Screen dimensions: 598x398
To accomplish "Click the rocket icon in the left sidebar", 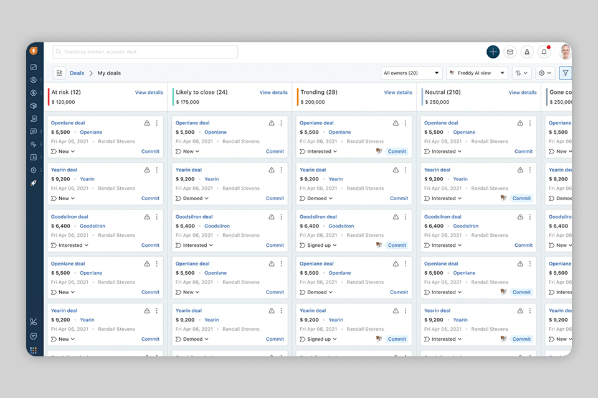I will (x=34, y=183).
